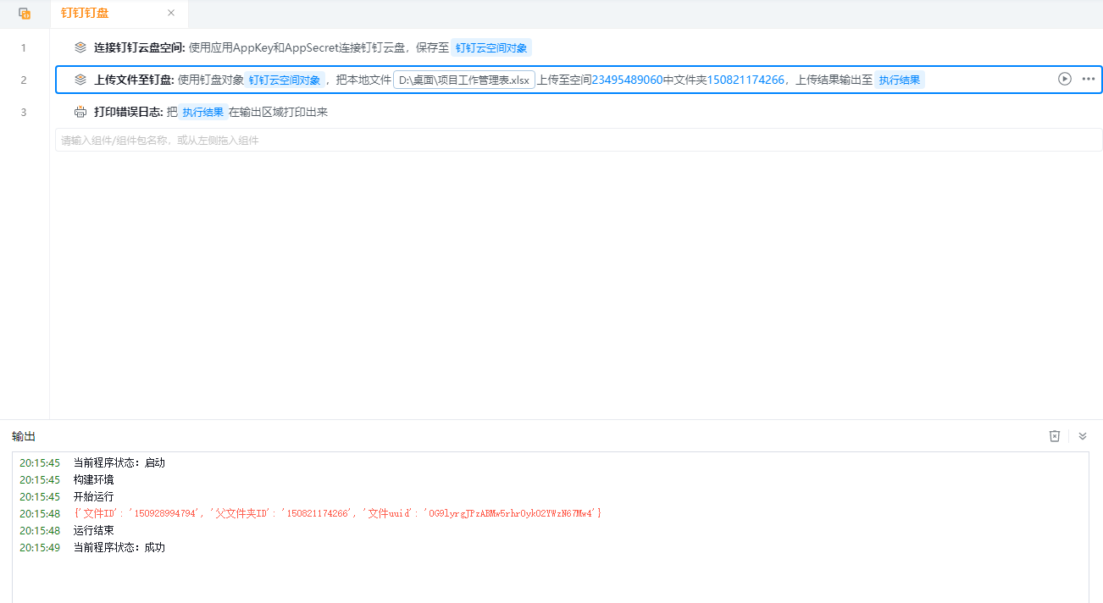The width and height of the screenshot is (1103, 603).
Task: Click the space ID 23495489060
Action: 627,80
